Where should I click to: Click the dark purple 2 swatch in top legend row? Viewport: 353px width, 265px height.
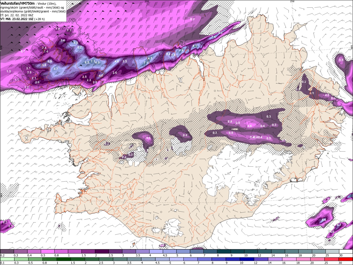click(x=102, y=251)
